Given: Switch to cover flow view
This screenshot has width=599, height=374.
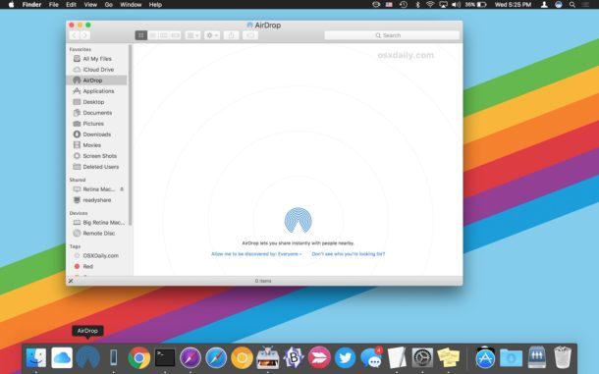Looking at the screenshot, I should pyautogui.click(x=176, y=35).
